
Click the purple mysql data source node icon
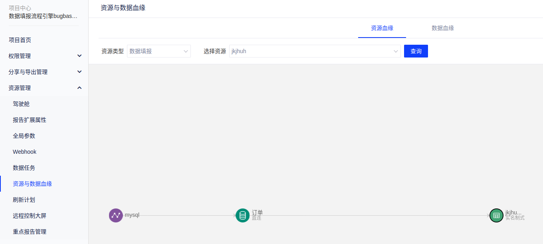click(x=116, y=215)
